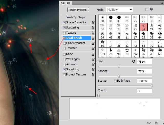Toggle the lock icon beside Texture
164x125 pixels.
tap(93, 33)
